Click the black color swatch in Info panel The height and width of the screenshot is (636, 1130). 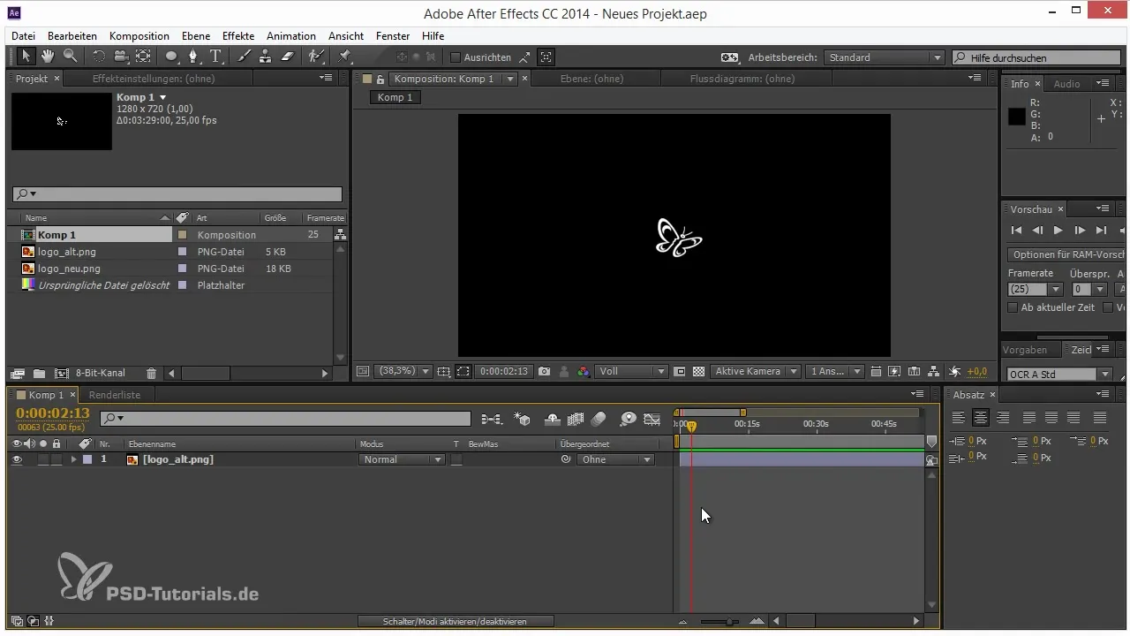[1017, 116]
